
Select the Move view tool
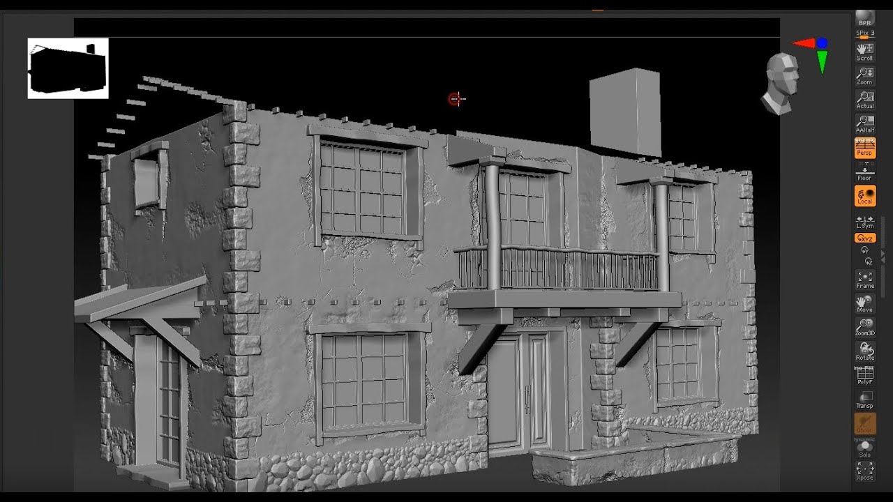tap(865, 304)
